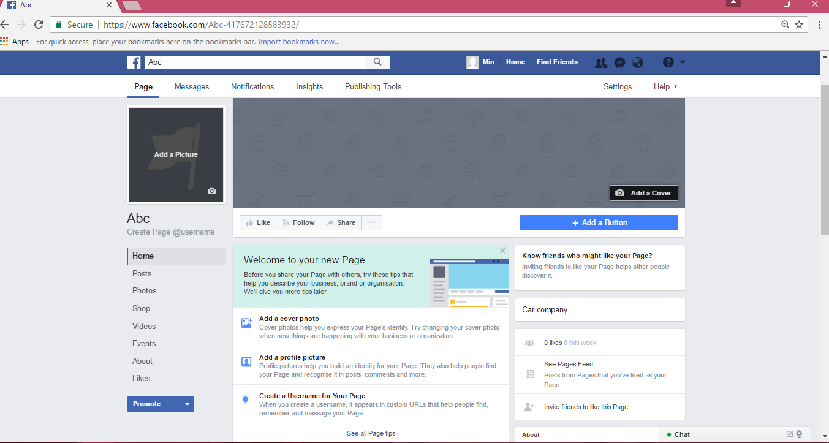Click the Create a Username lightbulb icon
Image resolution: width=829 pixels, height=443 pixels.
click(246, 399)
